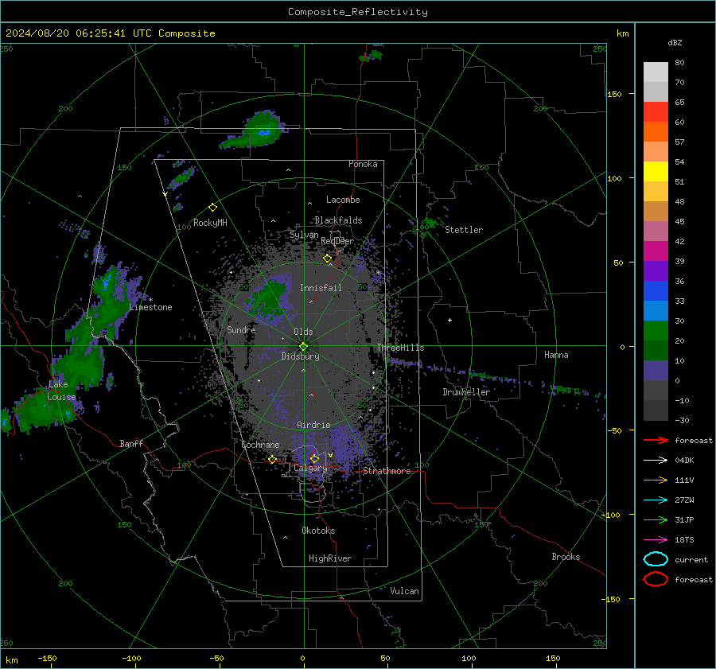Click the Lake Louise label
This screenshot has width=716, height=669.
[61, 391]
